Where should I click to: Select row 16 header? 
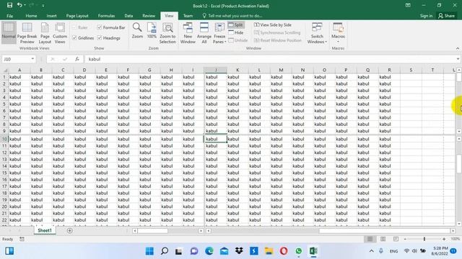click(x=4, y=179)
